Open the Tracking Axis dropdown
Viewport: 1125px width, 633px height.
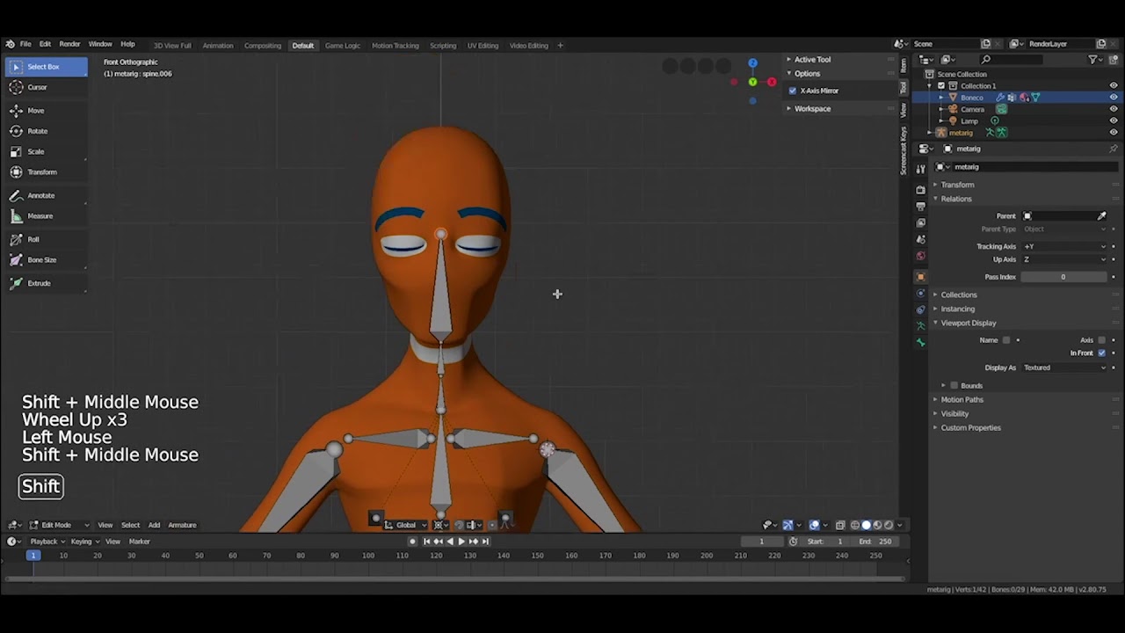point(1064,247)
